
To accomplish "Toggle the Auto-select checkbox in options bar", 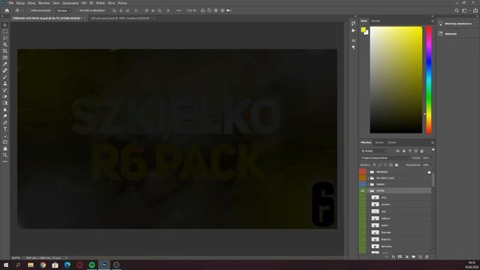I will (29, 10).
